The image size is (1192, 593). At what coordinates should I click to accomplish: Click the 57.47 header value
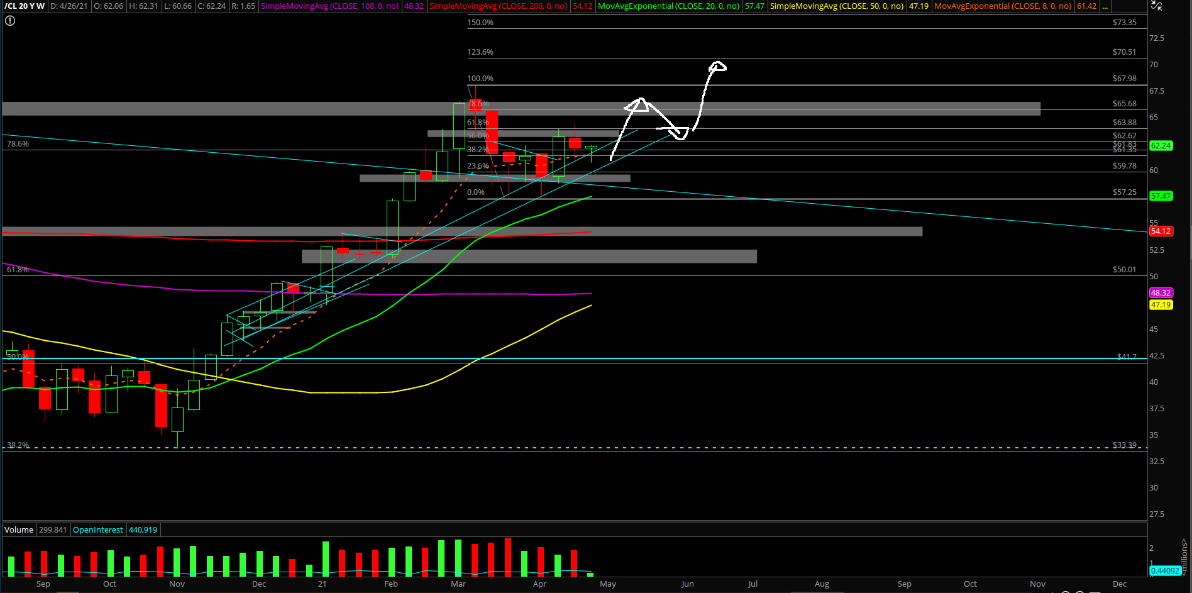[x=755, y=6]
